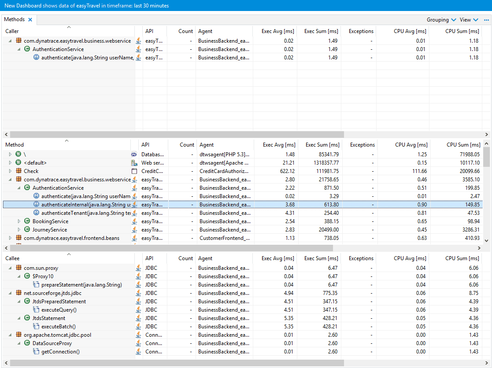Expand the <default> row in Method pane

tap(10, 163)
